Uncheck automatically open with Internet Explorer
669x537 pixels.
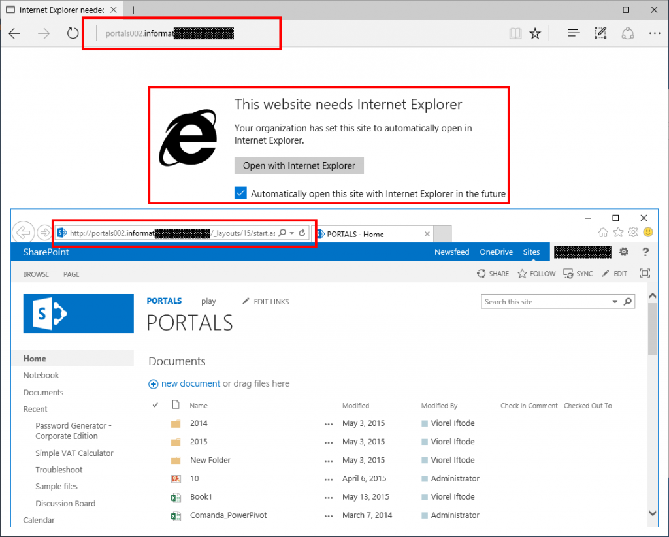click(x=240, y=192)
